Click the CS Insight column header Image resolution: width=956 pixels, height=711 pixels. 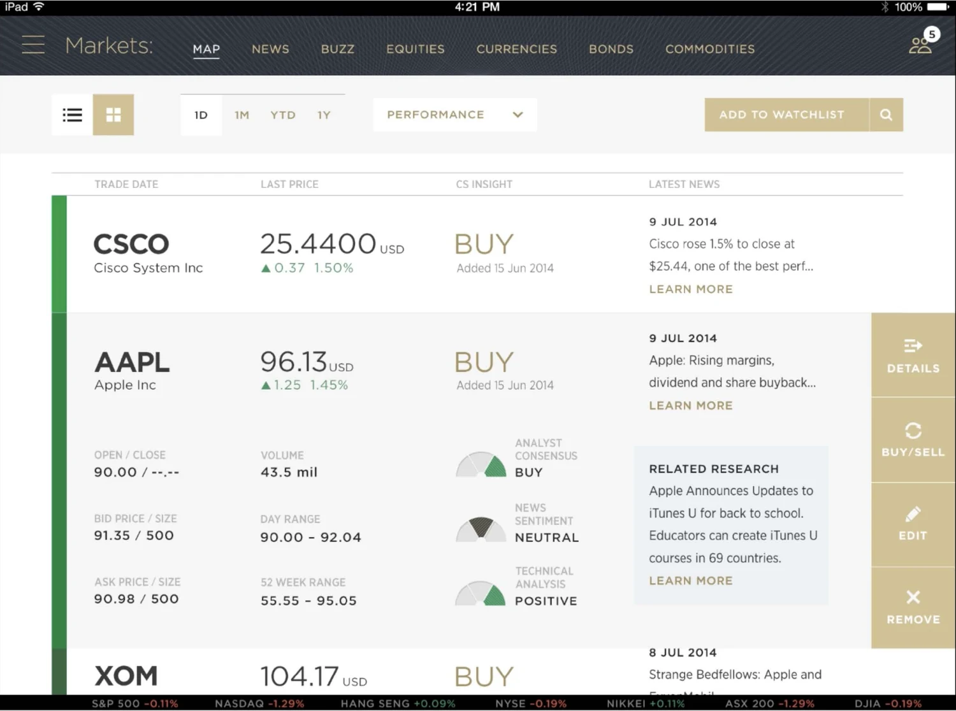coord(484,184)
